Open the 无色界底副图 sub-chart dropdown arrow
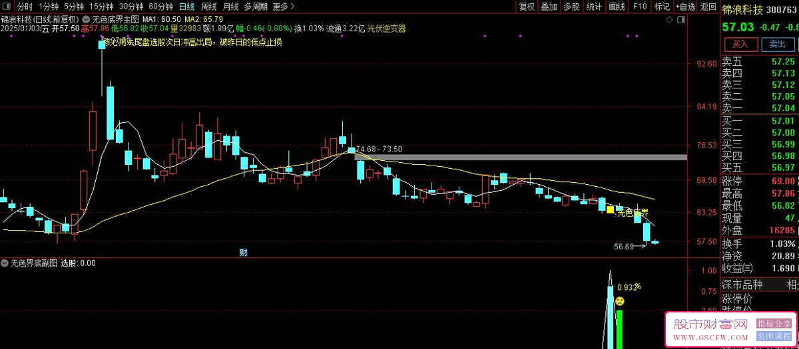The image size is (799, 349). point(5,263)
